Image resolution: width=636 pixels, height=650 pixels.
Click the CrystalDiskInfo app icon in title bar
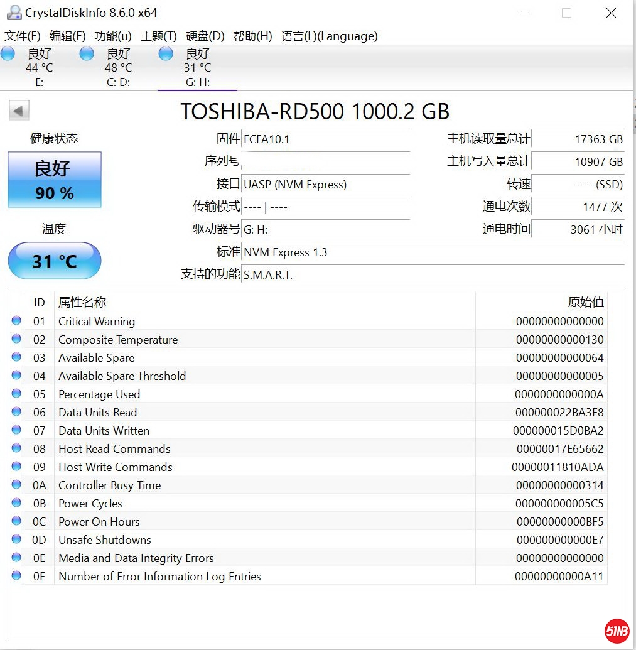(x=13, y=13)
